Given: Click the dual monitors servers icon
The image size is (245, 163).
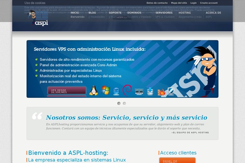Looking at the screenshot, I should coord(139,92).
